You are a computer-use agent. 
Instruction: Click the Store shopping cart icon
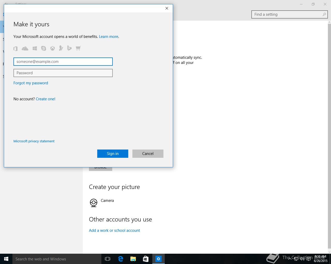78,48
